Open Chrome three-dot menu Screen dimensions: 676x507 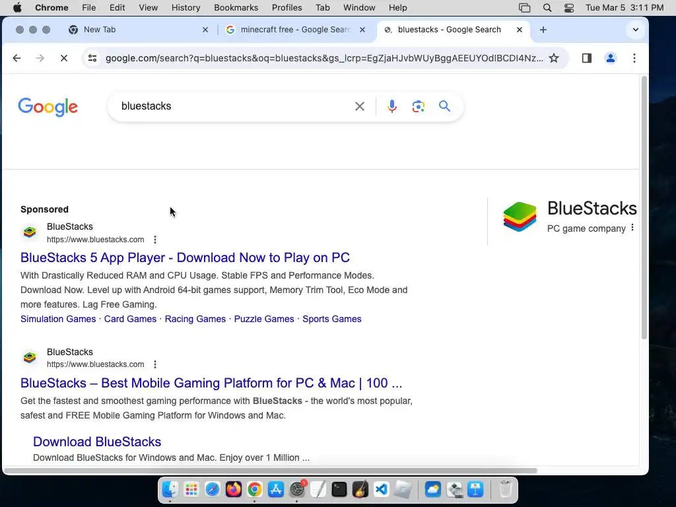click(634, 58)
